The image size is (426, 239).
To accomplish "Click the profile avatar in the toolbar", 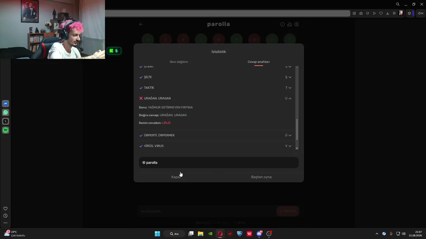I will [x=401, y=13].
